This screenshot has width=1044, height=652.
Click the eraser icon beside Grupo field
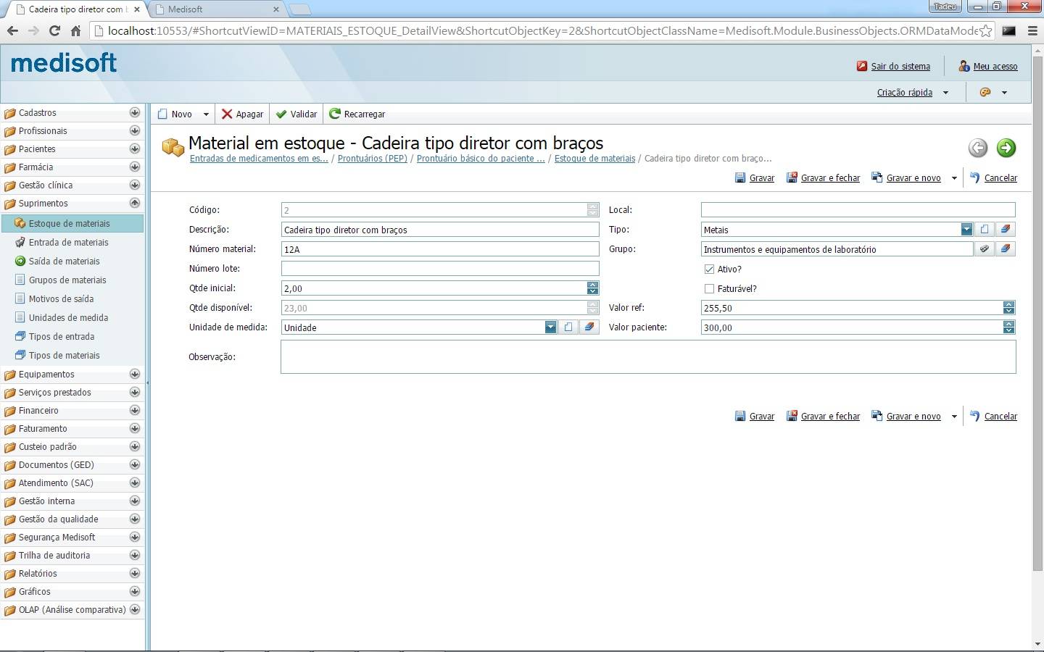coord(1005,248)
